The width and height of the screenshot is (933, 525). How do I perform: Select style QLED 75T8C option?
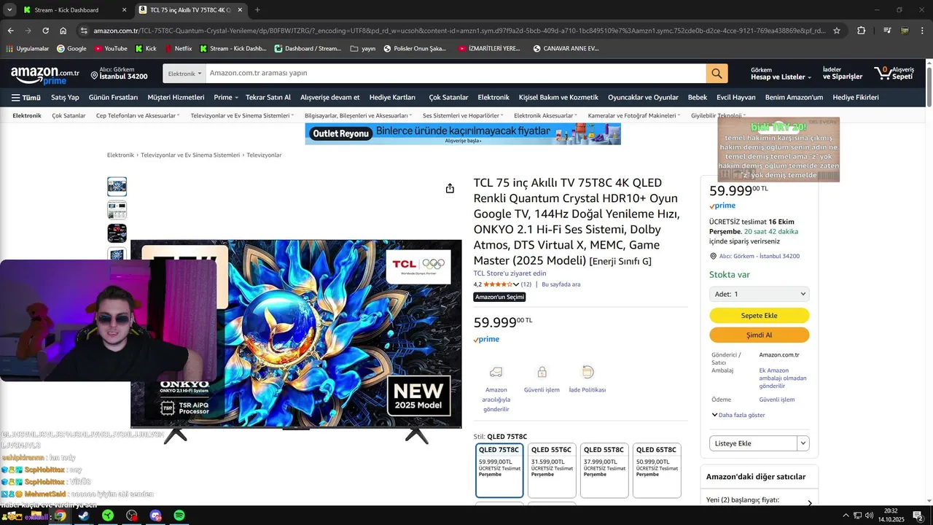pyautogui.click(x=499, y=470)
